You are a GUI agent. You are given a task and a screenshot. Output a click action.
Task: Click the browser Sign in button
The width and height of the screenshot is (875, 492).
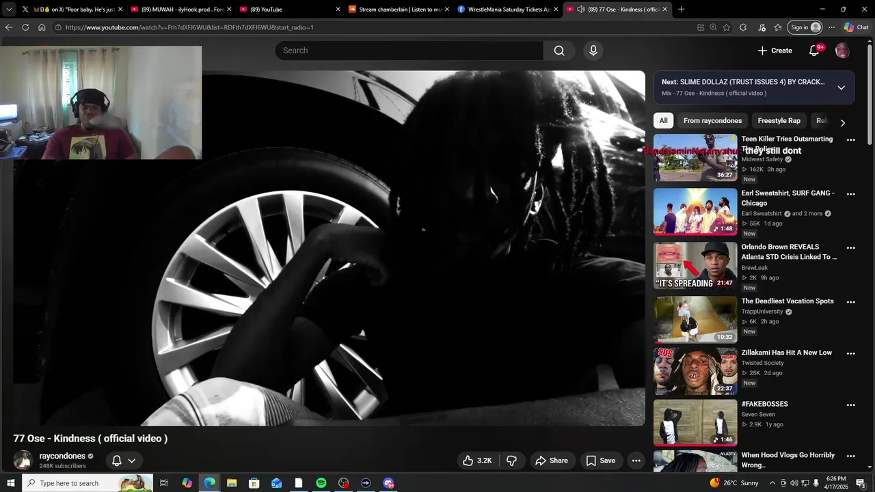coord(805,27)
